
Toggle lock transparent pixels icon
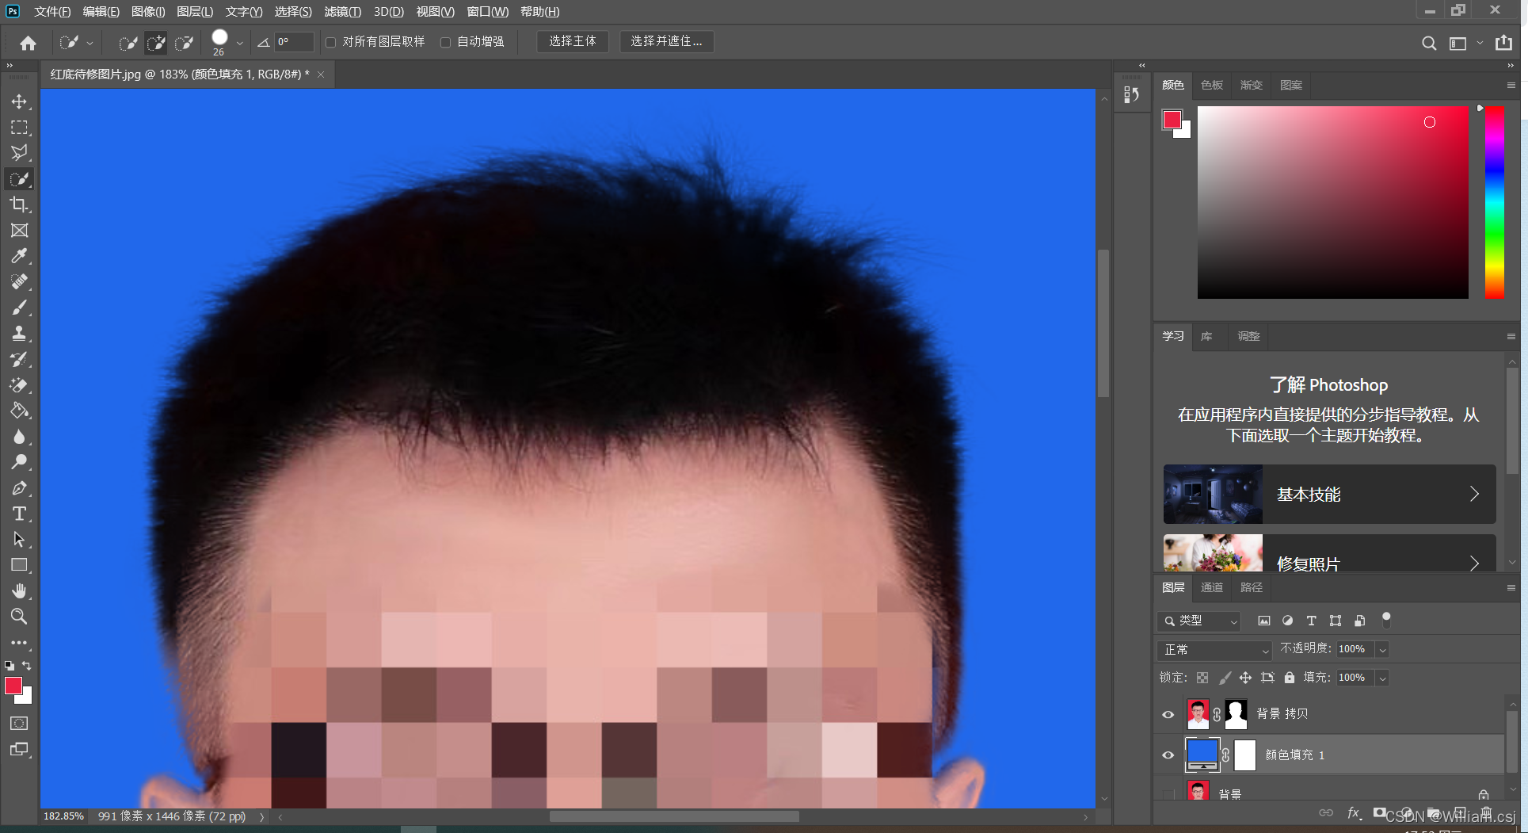[x=1202, y=678]
